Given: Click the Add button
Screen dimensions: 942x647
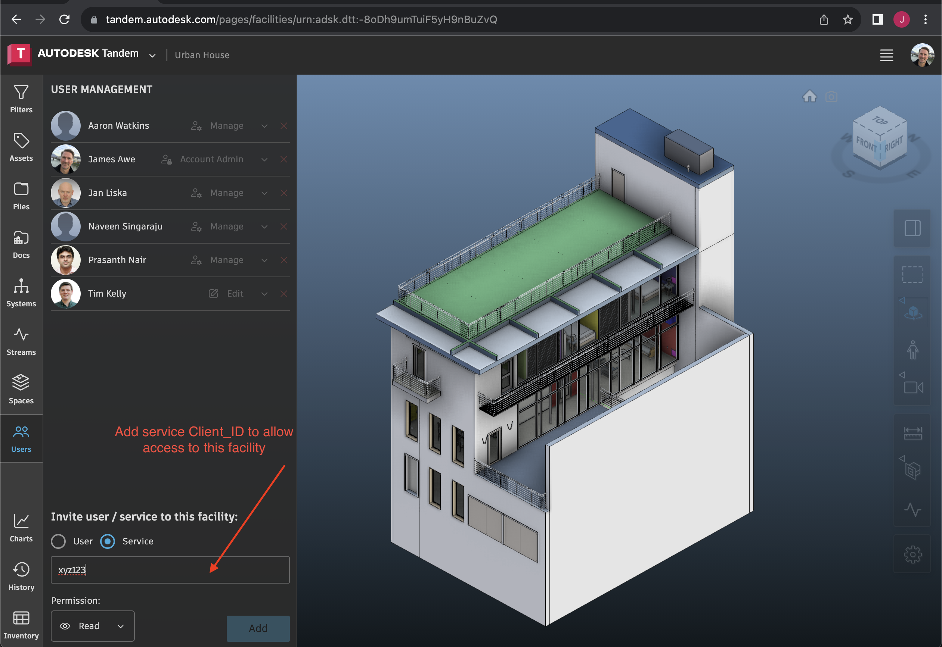Looking at the screenshot, I should click(258, 628).
